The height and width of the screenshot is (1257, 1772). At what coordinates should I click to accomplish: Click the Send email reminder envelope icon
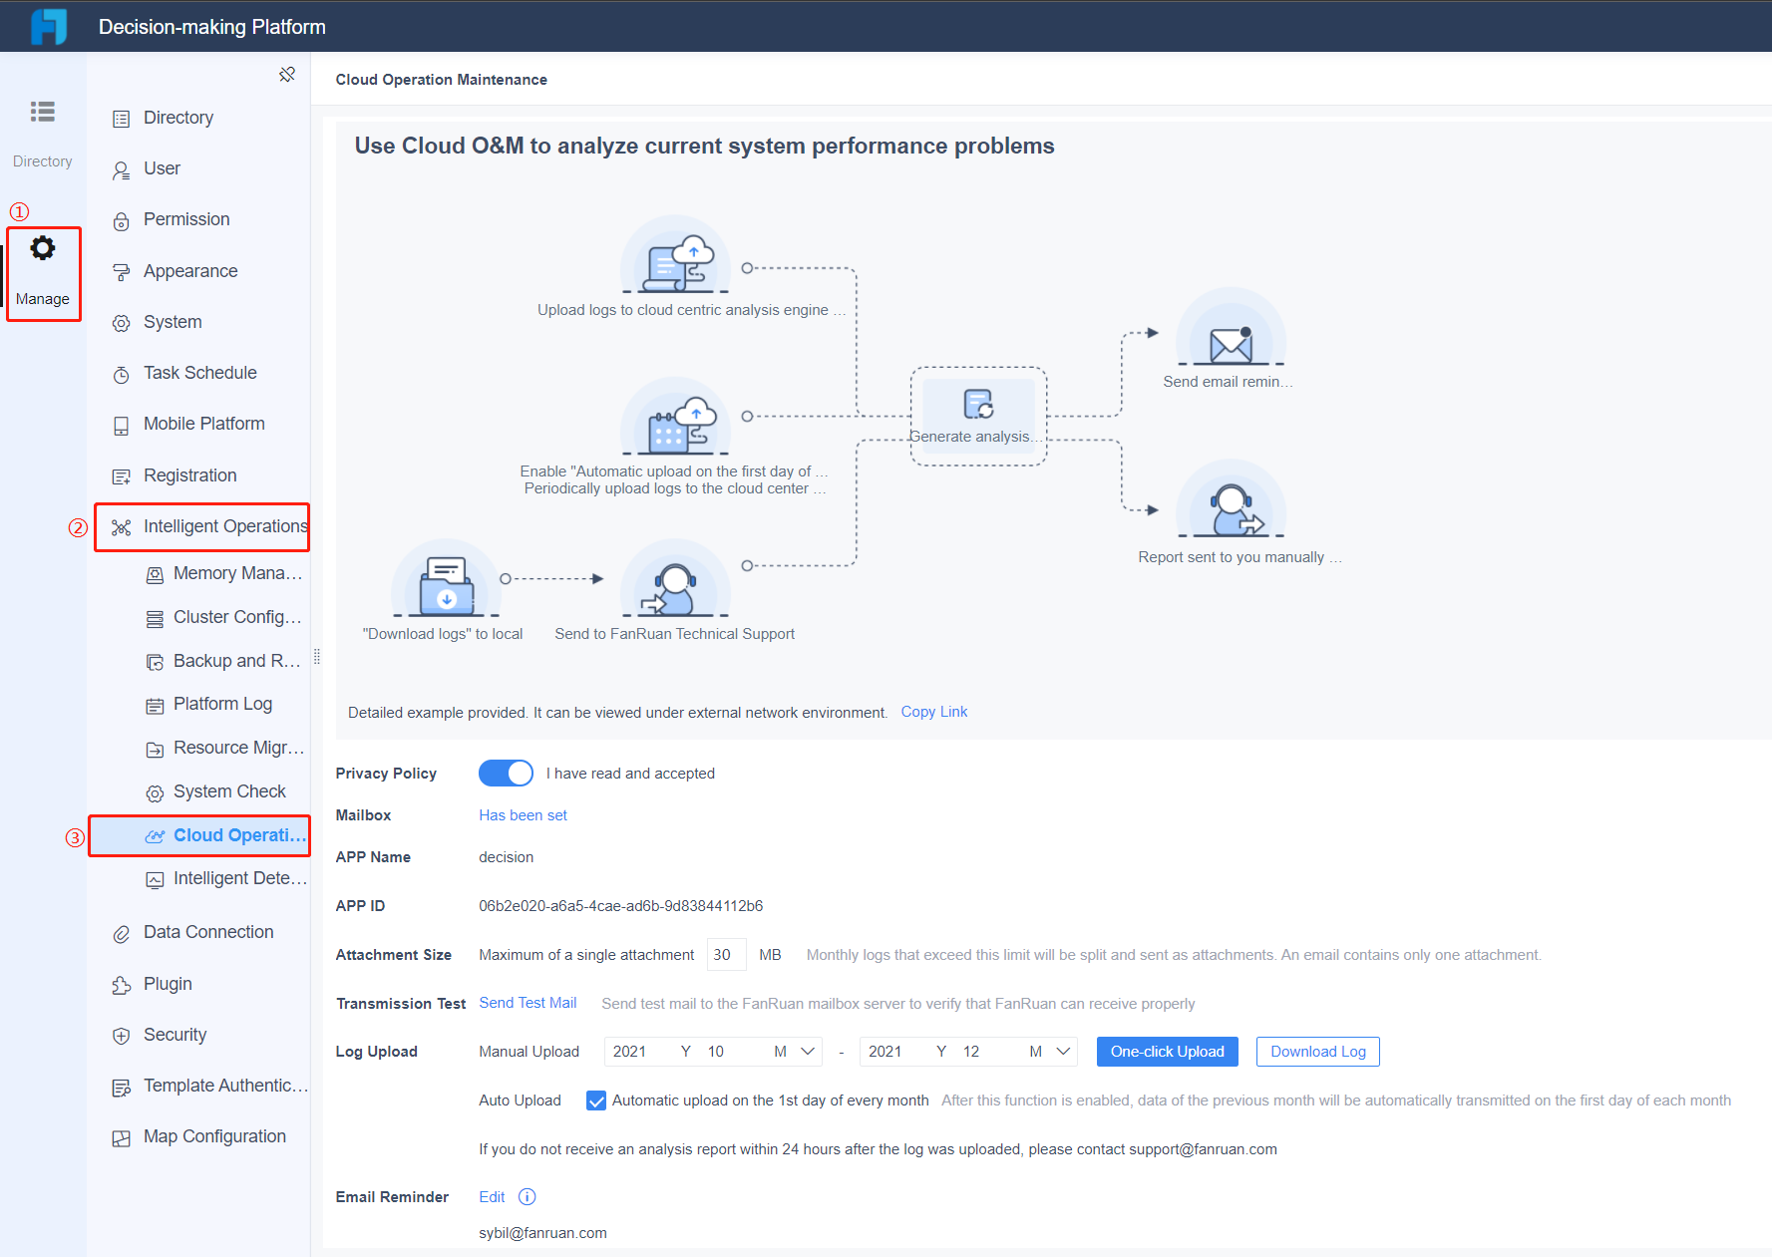[1231, 344]
